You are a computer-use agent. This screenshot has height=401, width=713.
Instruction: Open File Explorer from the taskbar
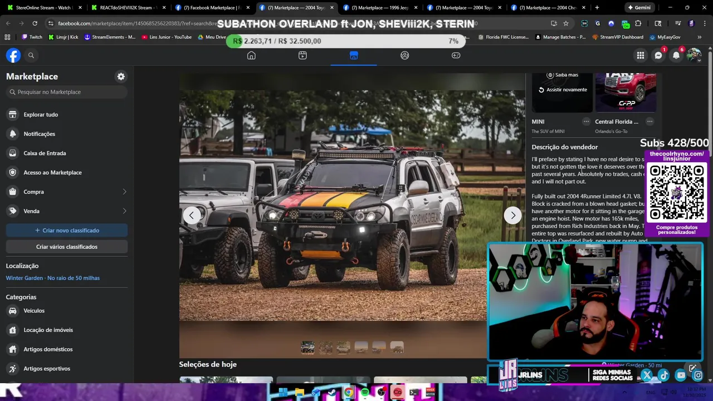[299, 392]
